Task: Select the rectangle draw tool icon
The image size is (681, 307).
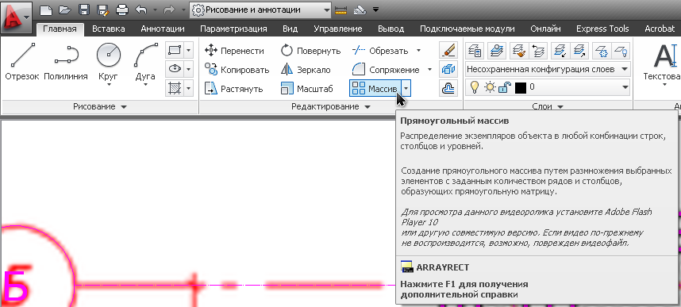Action: [174, 50]
